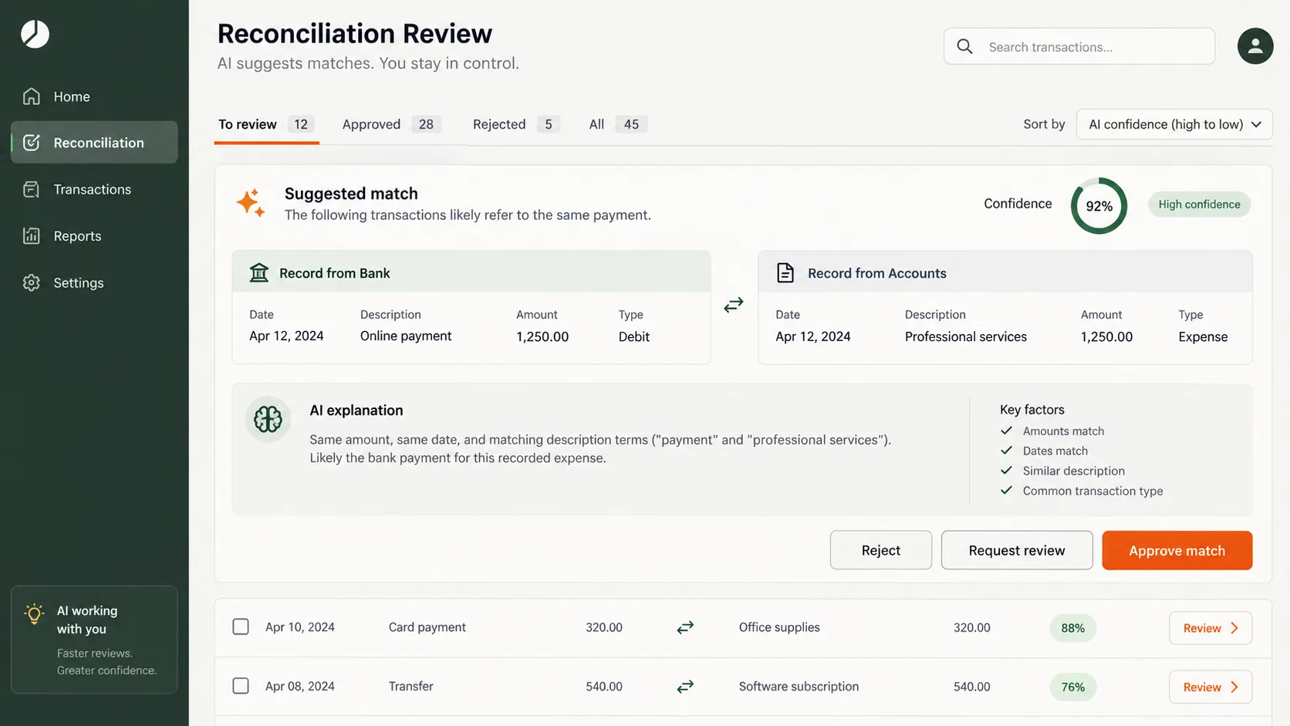Open the user profile avatar
This screenshot has height=726, width=1290.
(x=1255, y=46)
